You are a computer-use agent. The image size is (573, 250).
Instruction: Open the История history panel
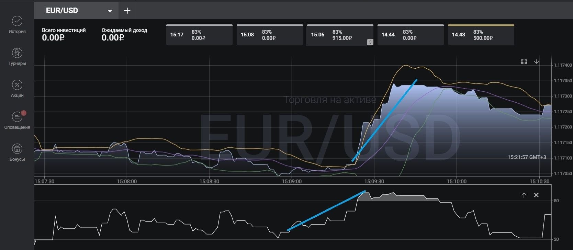[x=17, y=25]
